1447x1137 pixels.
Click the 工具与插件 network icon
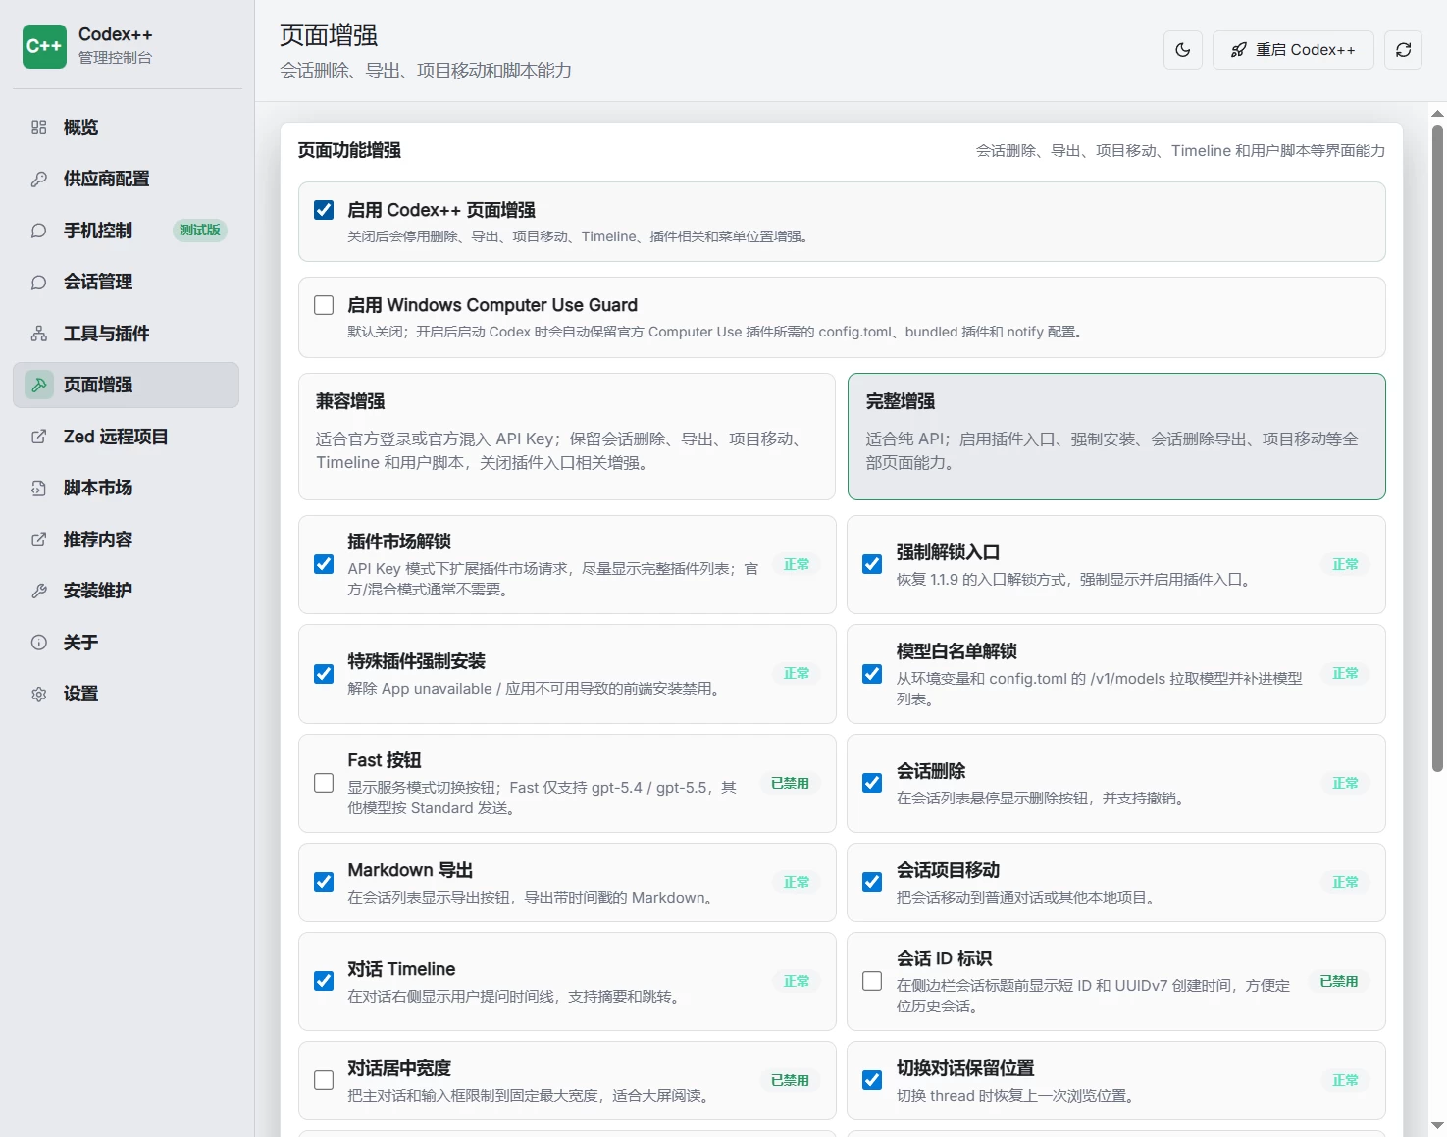(x=39, y=334)
